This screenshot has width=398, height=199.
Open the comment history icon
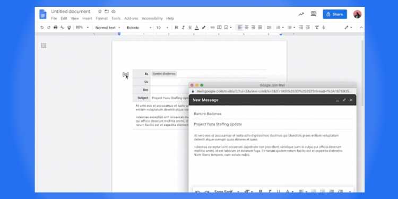point(314,14)
